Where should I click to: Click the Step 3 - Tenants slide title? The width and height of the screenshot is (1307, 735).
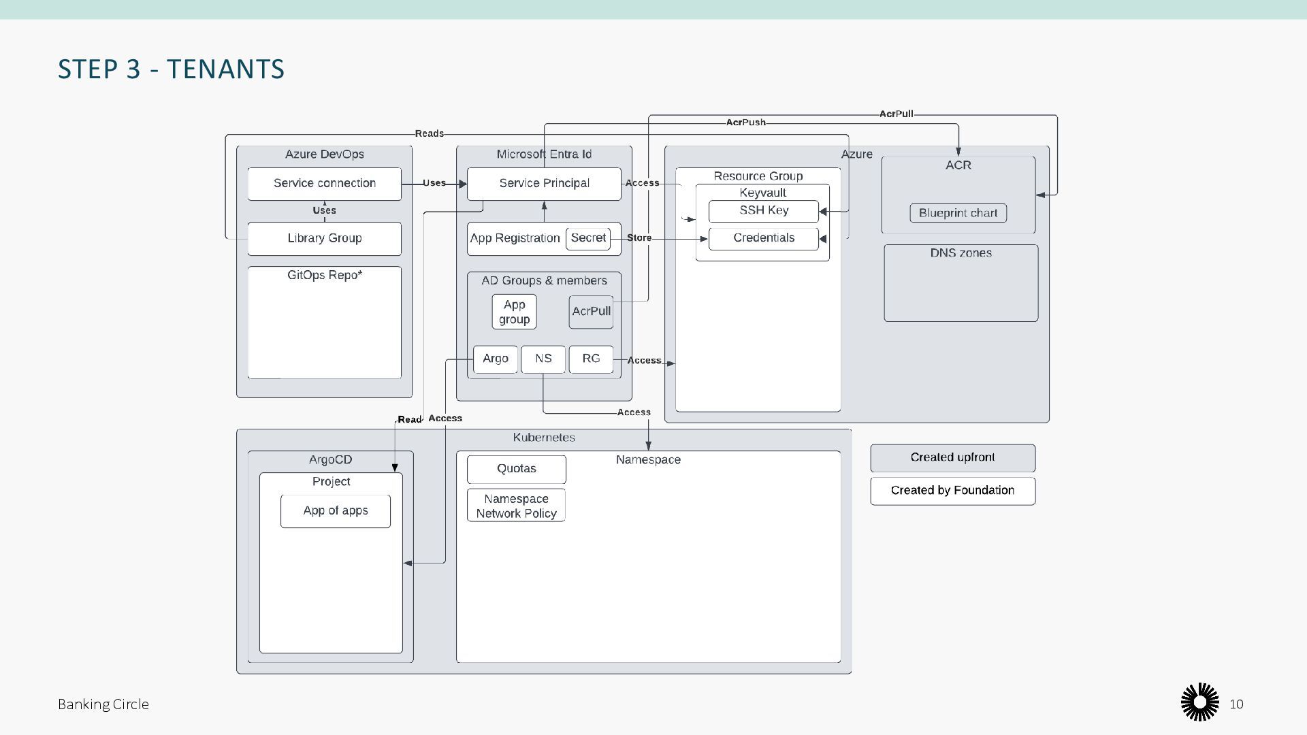(x=171, y=69)
